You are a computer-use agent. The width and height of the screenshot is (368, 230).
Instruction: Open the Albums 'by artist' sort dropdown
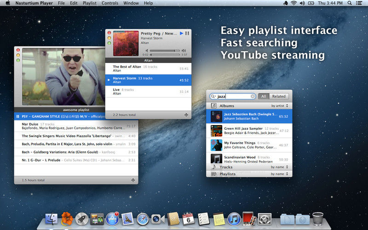pos(280,106)
